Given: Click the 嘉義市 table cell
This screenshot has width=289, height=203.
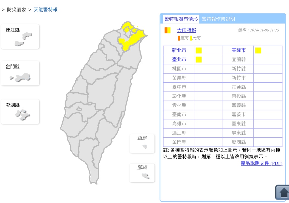Looking at the screenshot, I should (x=239, y=115).
